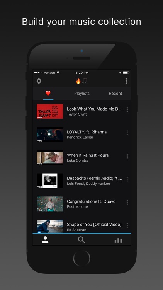
Task: Switch to the Playlists tab
Action: [x=82, y=94]
